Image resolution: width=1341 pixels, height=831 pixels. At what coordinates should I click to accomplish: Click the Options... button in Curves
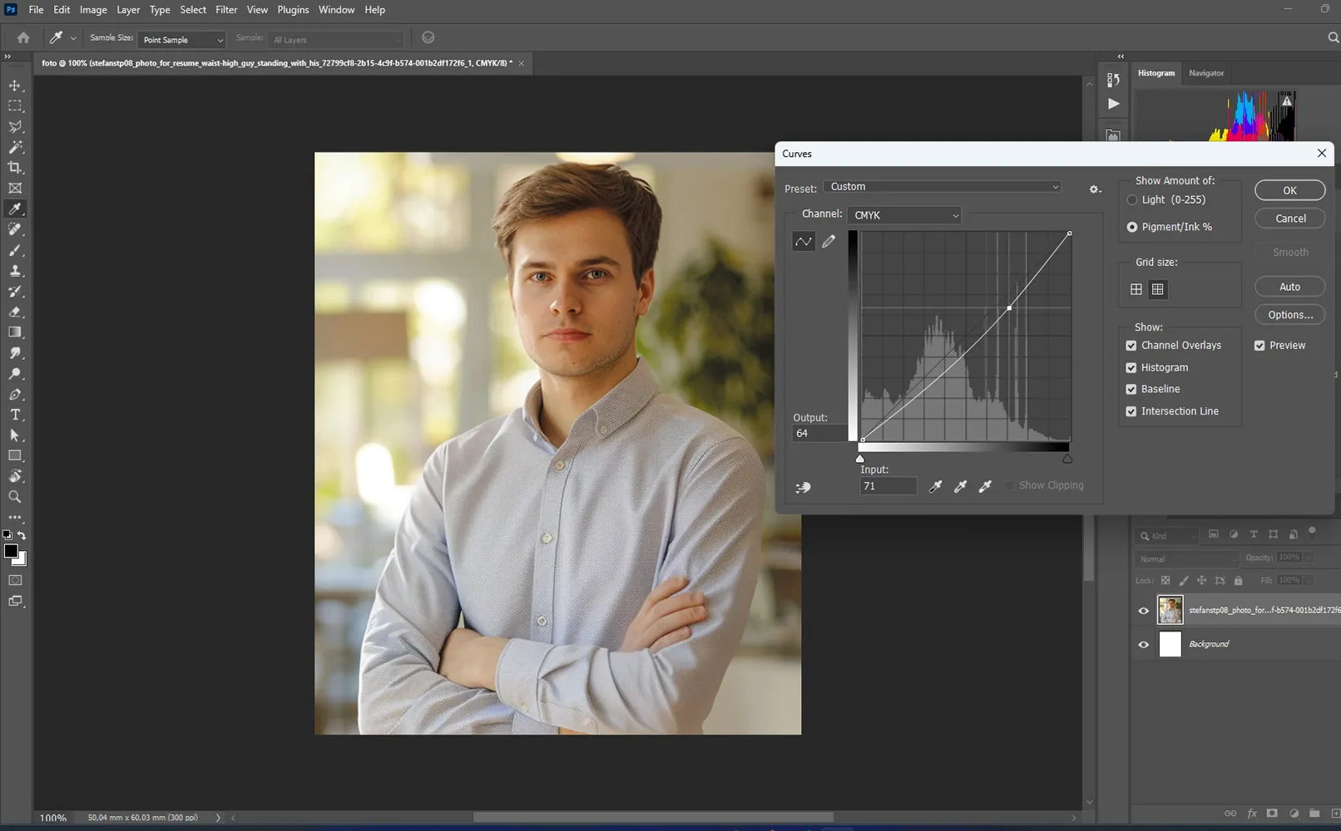coord(1289,315)
